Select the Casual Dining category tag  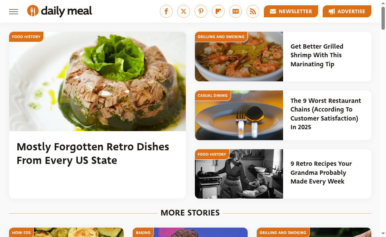click(213, 95)
